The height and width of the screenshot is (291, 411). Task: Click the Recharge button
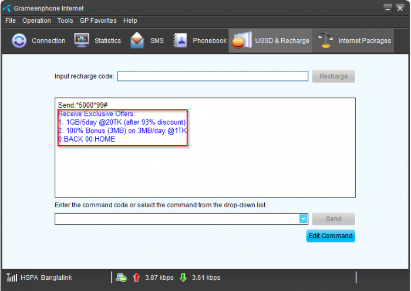tap(333, 76)
